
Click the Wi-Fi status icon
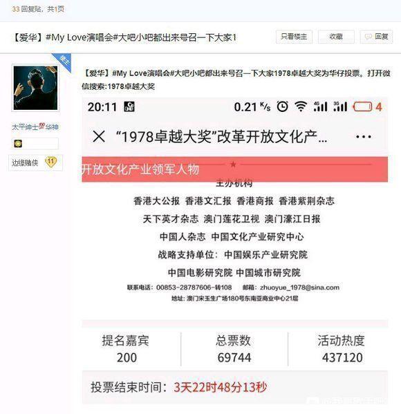coord(301,106)
